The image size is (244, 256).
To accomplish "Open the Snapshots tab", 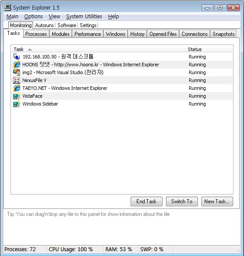I will point(224,34).
